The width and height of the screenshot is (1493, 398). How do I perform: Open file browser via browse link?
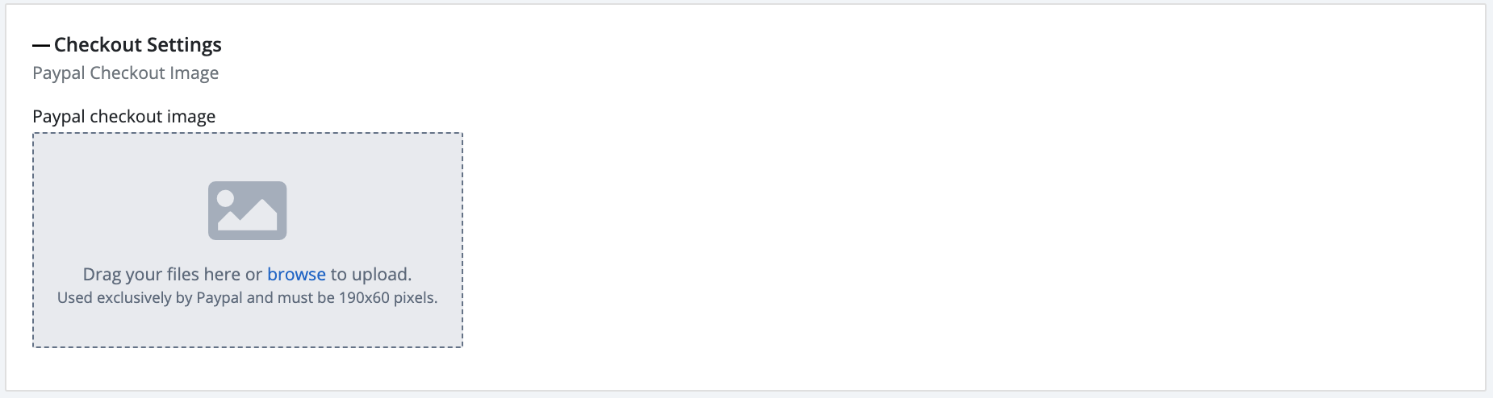click(x=296, y=275)
